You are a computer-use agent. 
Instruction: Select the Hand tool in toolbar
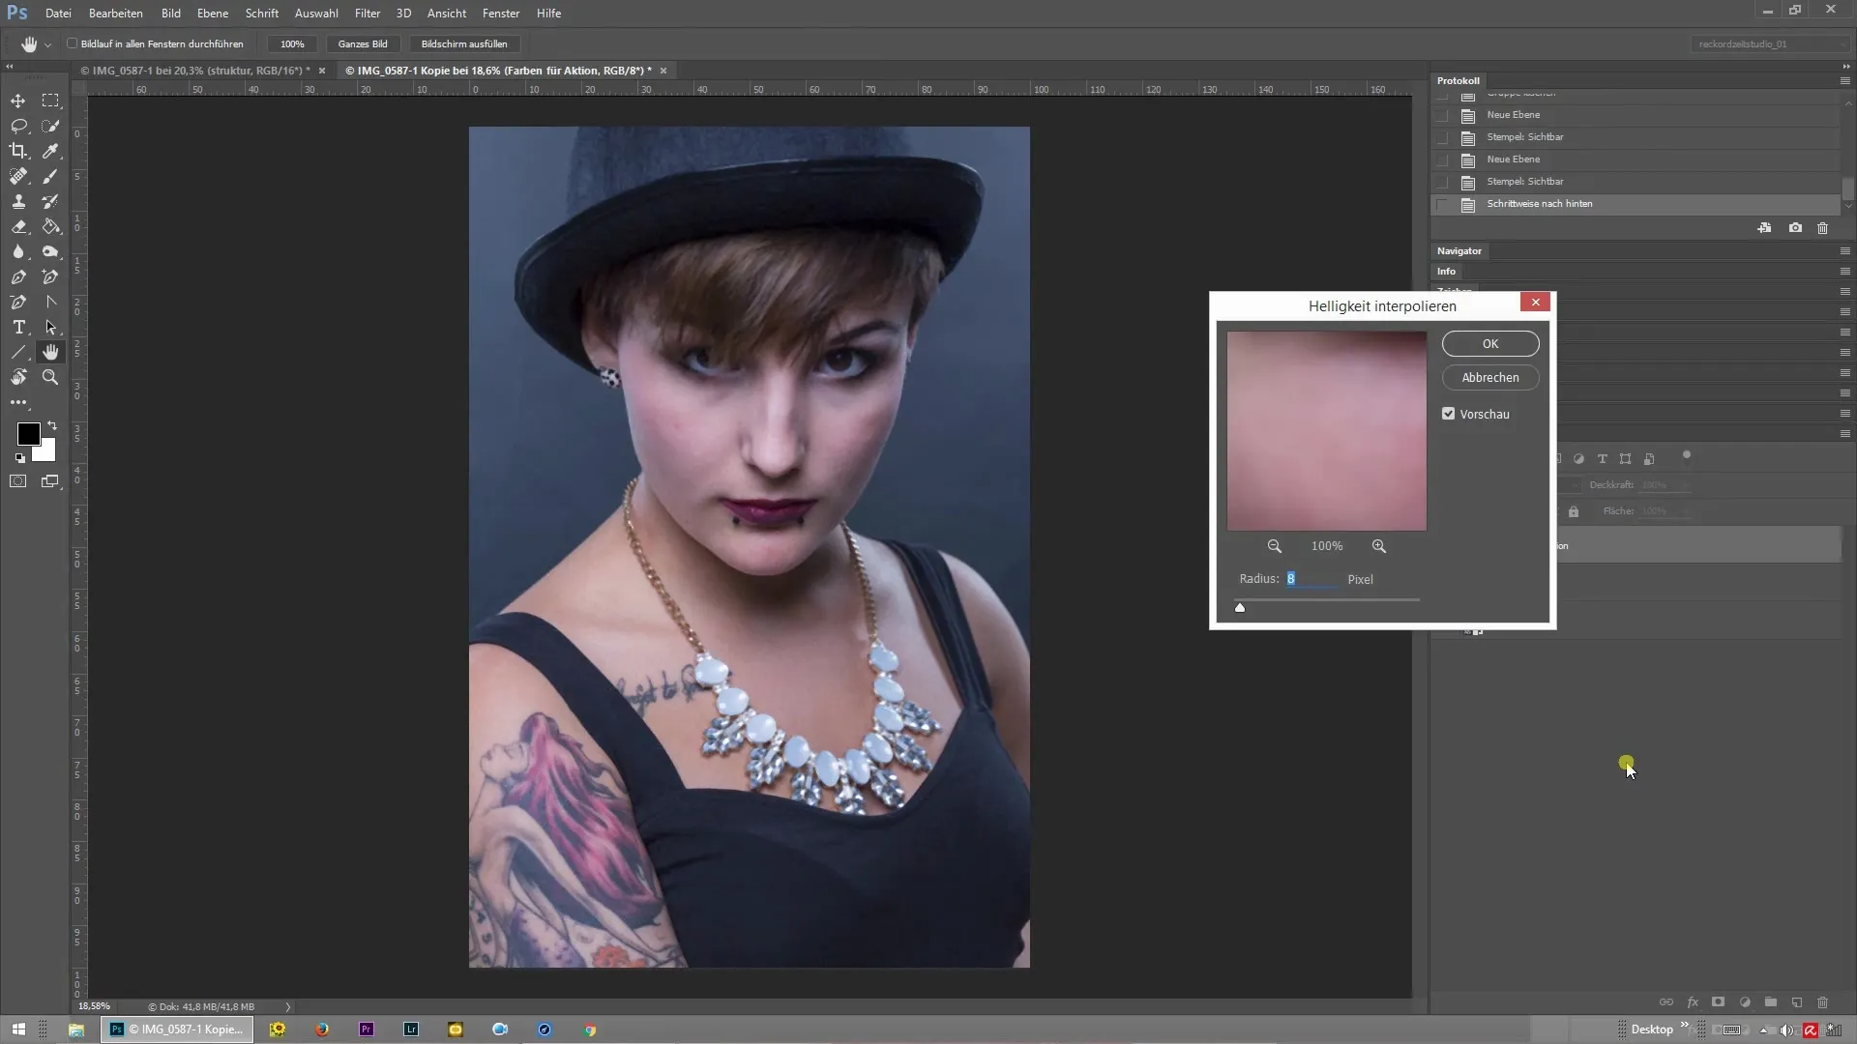click(50, 352)
